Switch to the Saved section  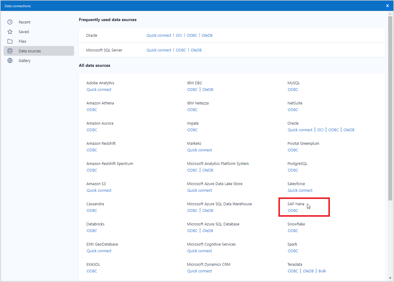[x=23, y=32]
